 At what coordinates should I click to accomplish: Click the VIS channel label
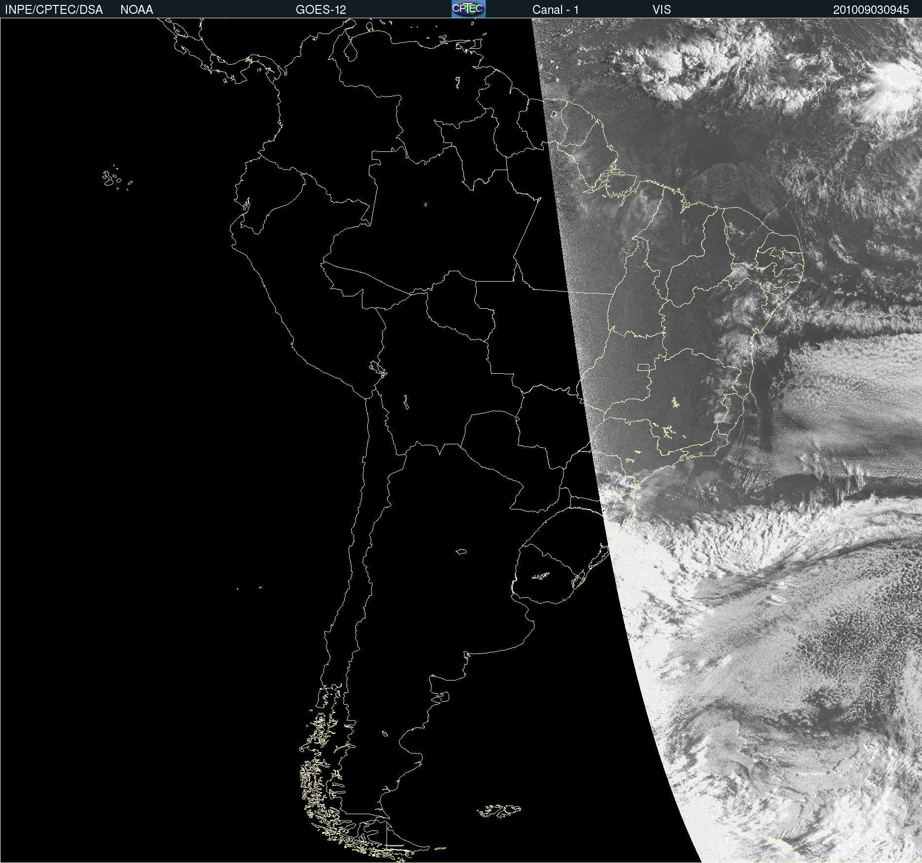pos(662,10)
